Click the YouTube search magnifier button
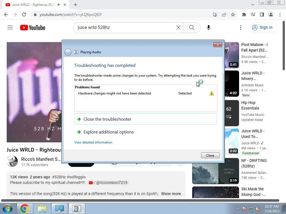The image size is (286, 214). click(x=192, y=28)
